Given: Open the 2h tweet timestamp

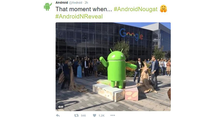Looking at the screenshot, I should click(86, 2).
